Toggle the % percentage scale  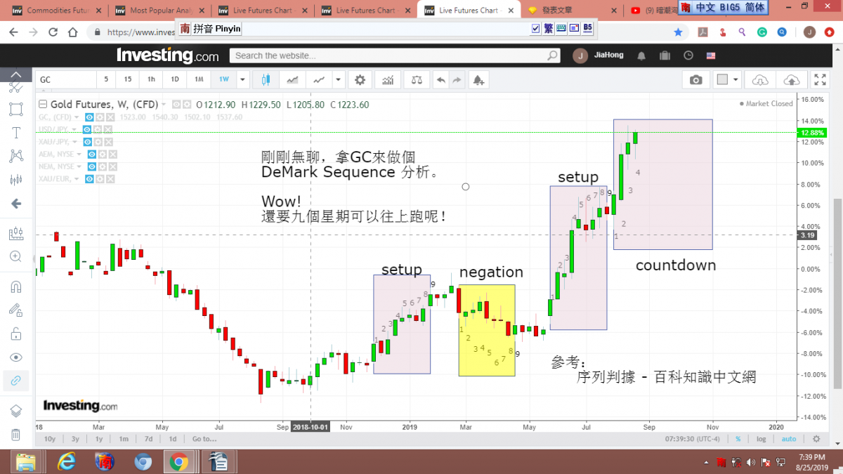[738, 439]
